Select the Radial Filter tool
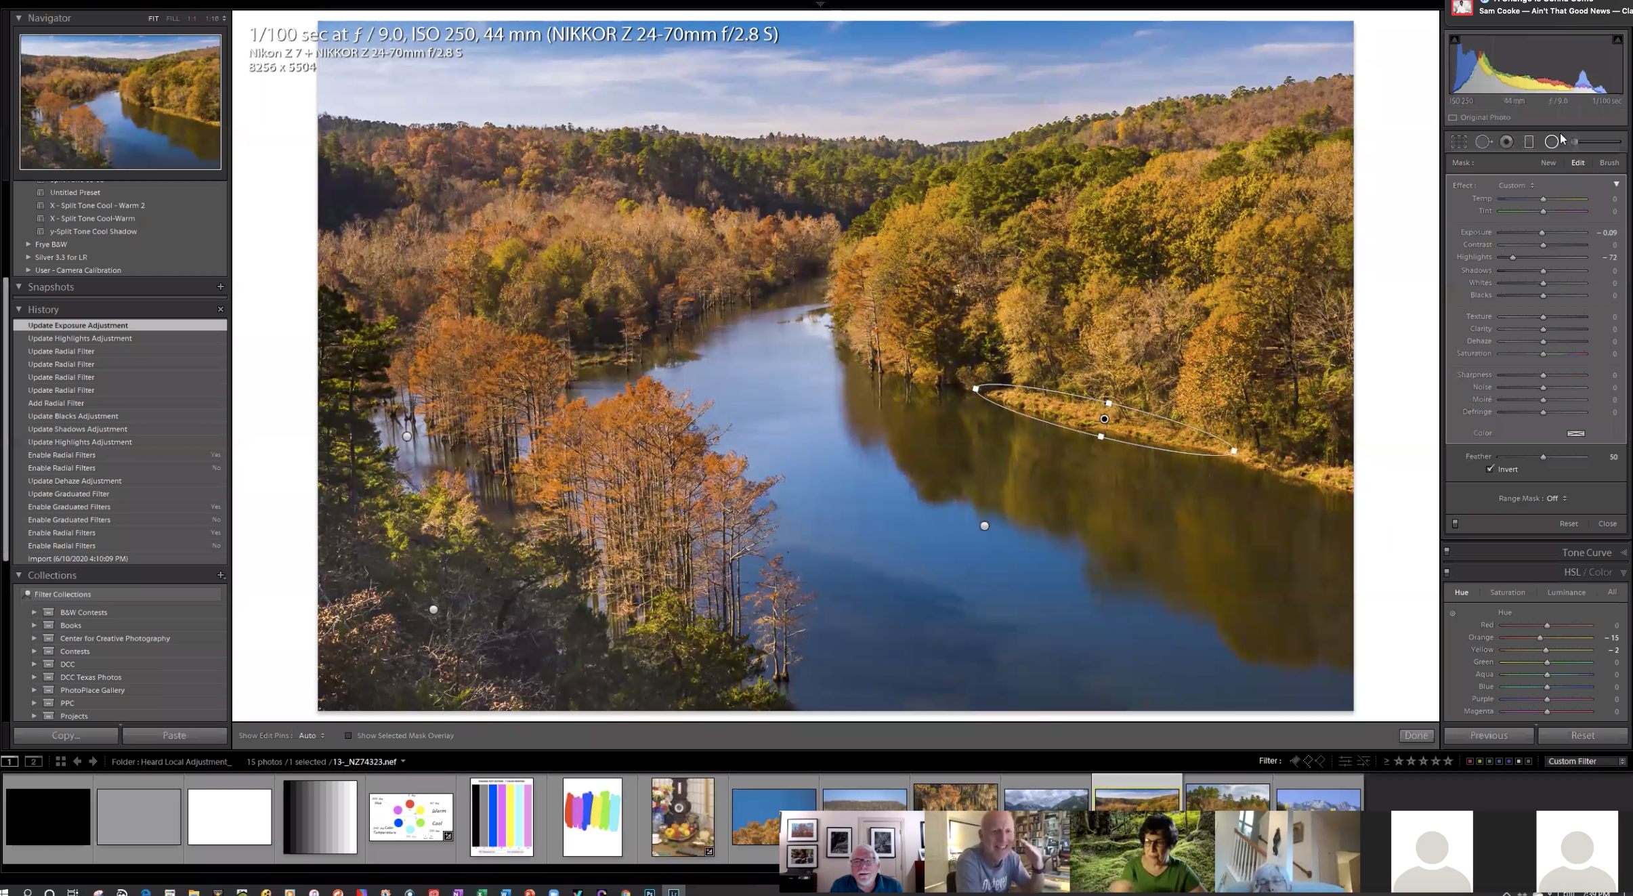Screen dimensions: 1633x896 (1551, 142)
